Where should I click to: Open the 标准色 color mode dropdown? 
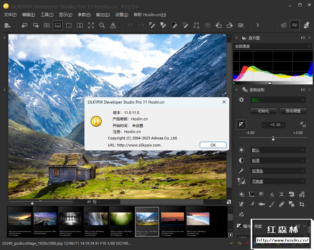click(278, 171)
